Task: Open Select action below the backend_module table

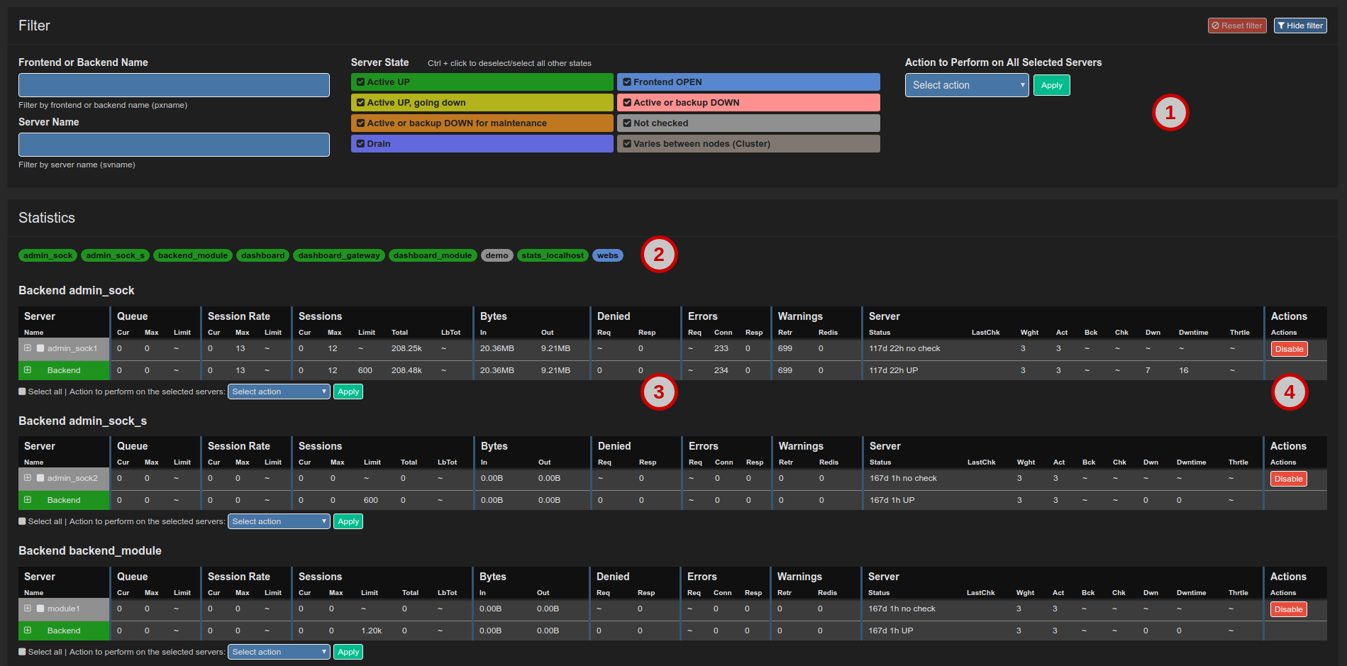Action: [278, 651]
